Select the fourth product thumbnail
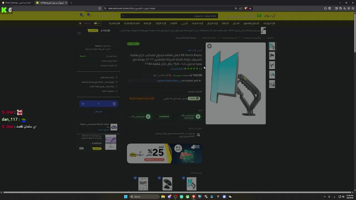Viewport: 356px width, 200px height. point(272,74)
